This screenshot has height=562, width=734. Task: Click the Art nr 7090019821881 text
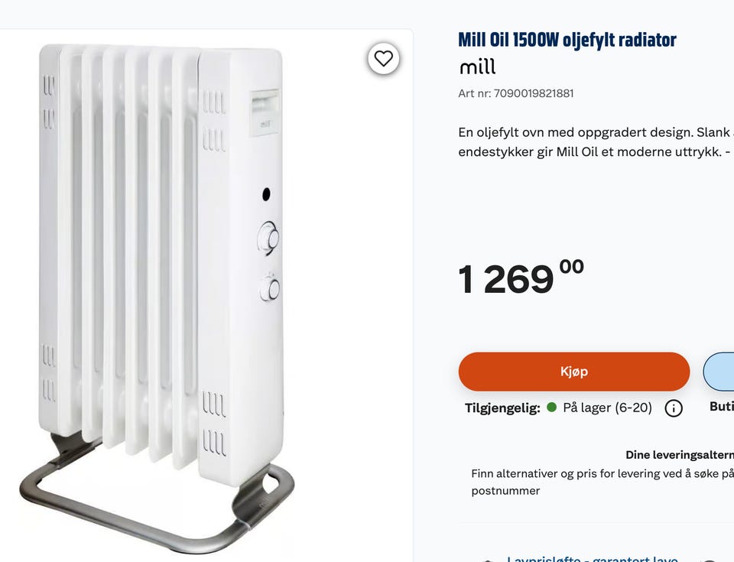click(516, 93)
